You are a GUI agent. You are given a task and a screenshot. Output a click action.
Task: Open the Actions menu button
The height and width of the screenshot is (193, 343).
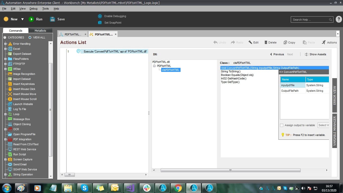tap(329, 42)
